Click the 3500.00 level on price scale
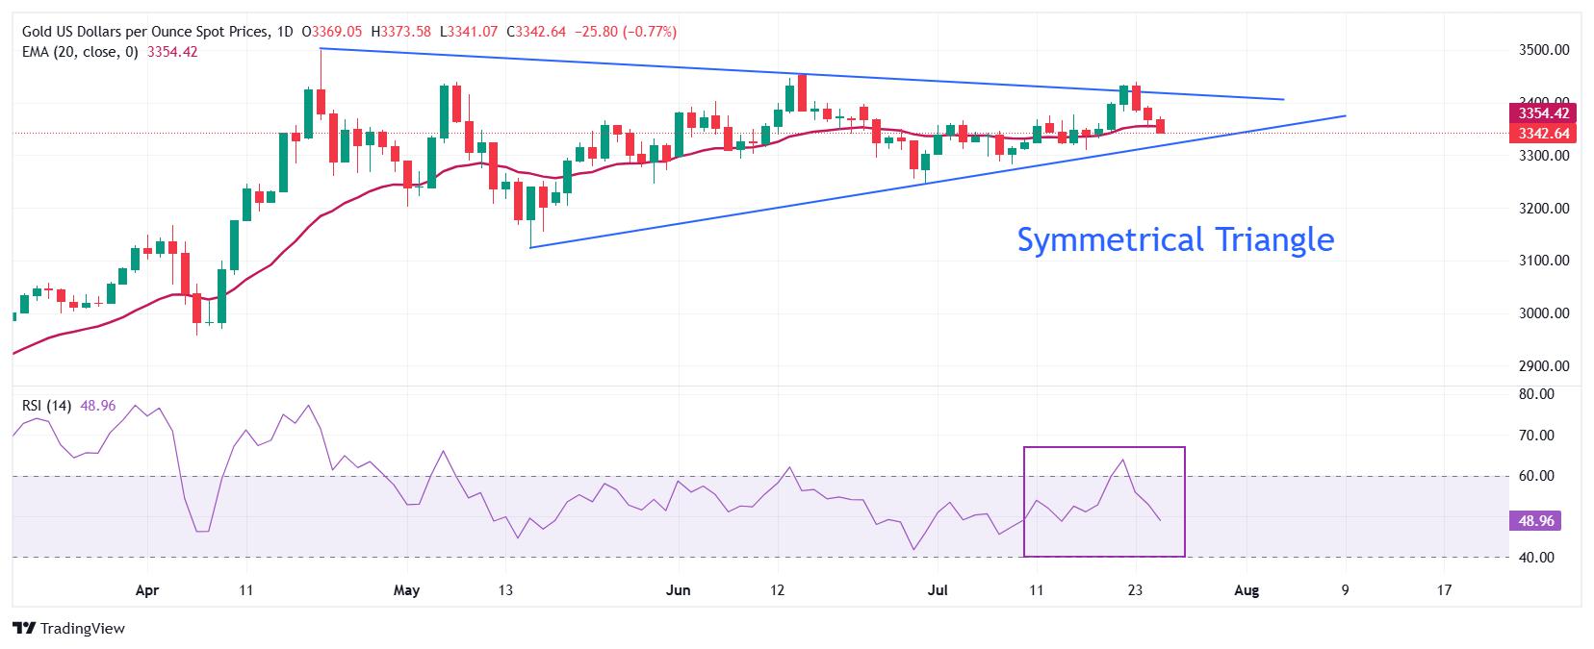The image size is (1594, 649). pos(1543,50)
